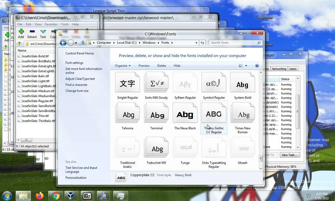Screen dimensions: 335x201
Task: Click the Add icon in the 7-Zip toolbar
Action: pos(21,32)
